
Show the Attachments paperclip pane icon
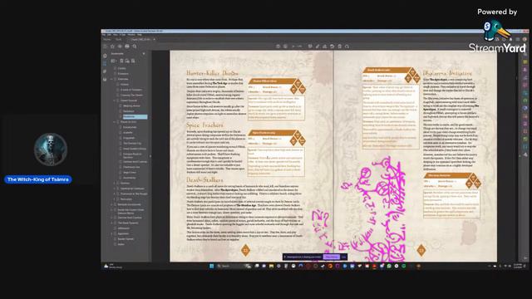click(x=105, y=71)
